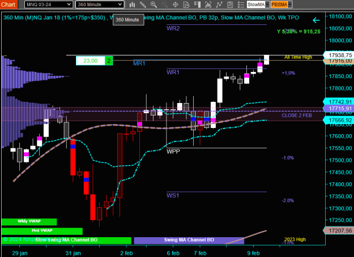Click the greyed zoom out magnifier icon
The height and width of the screenshot is (257, 354).
(x=165, y=5)
